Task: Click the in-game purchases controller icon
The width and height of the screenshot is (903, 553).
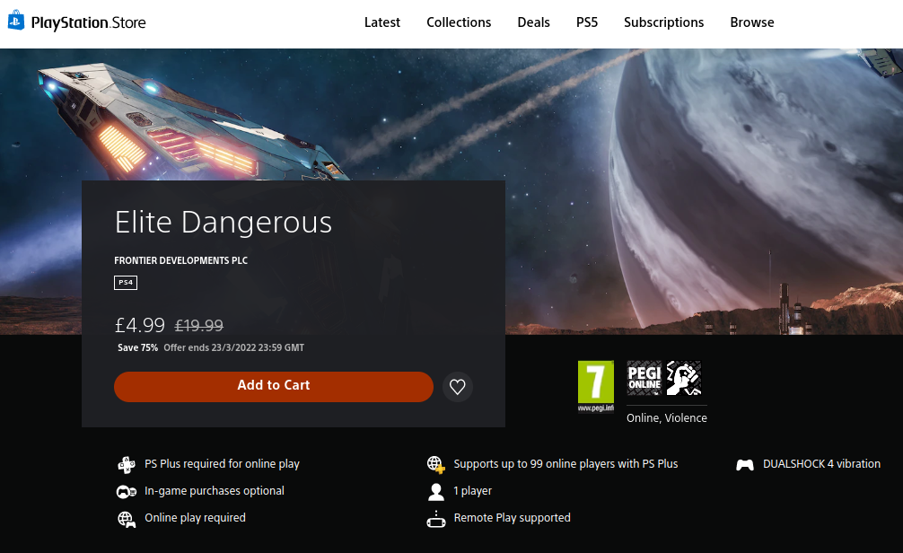Action: (x=127, y=491)
